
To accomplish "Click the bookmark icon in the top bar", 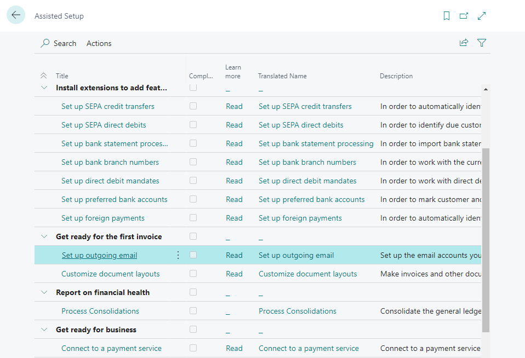I will tap(446, 16).
